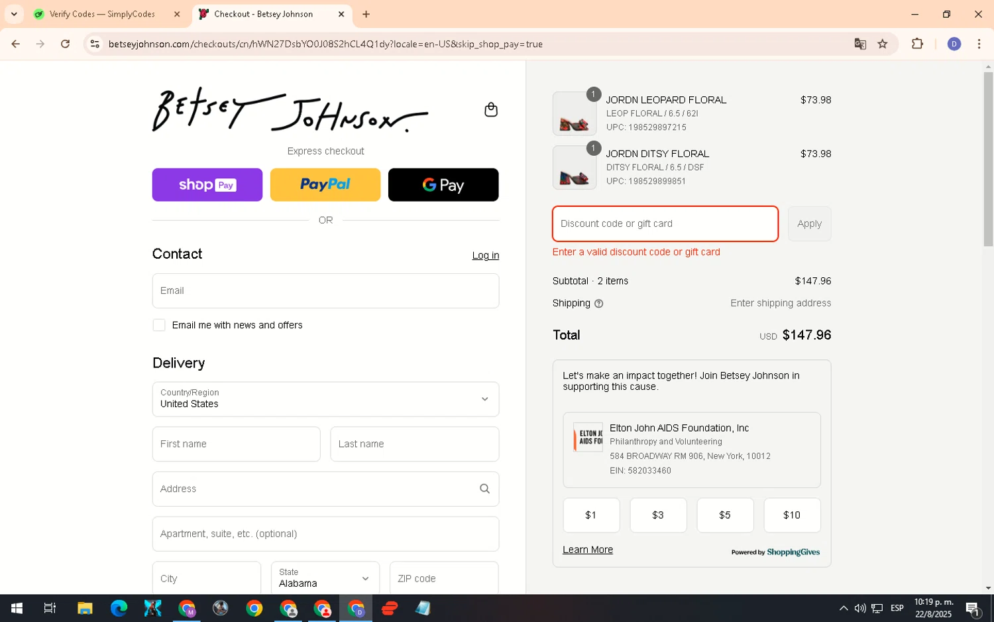The height and width of the screenshot is (622, 994).
Task: Open Chrome three-dot menu
Action: [x=979, y=44]
